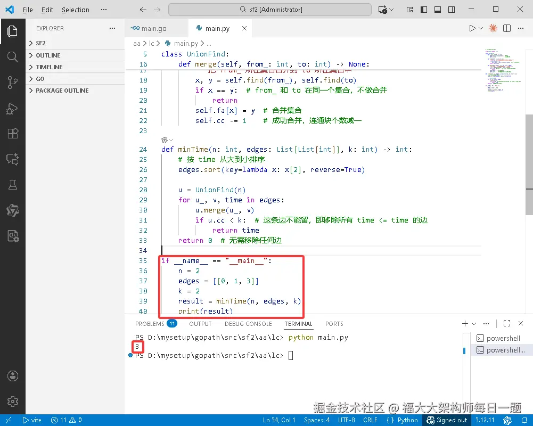Click Signed out Copilot status item

point(447,420)
